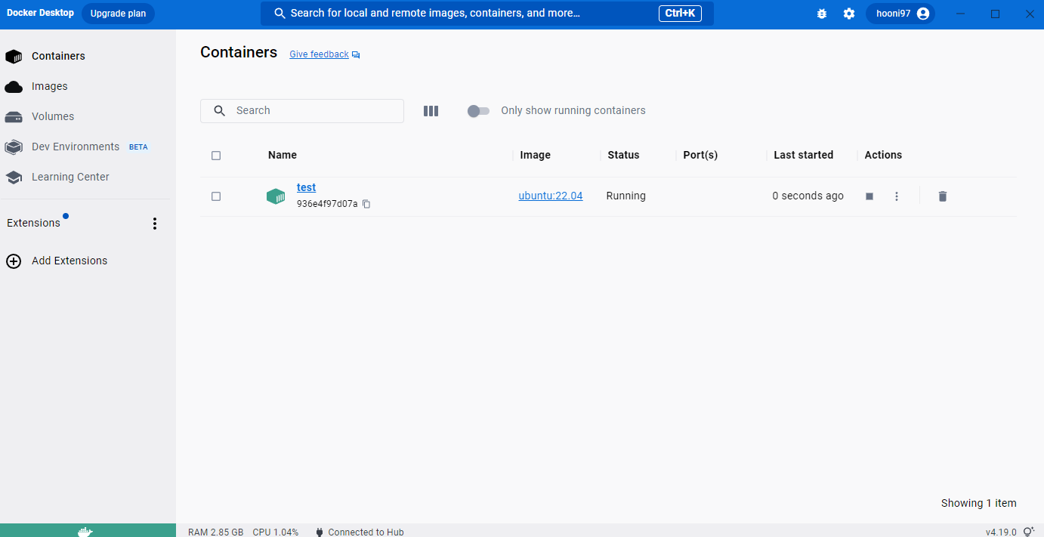
Task: Copy container ID 936e4f97d07a
Action: pyautogui.click(x=366, y=204)
